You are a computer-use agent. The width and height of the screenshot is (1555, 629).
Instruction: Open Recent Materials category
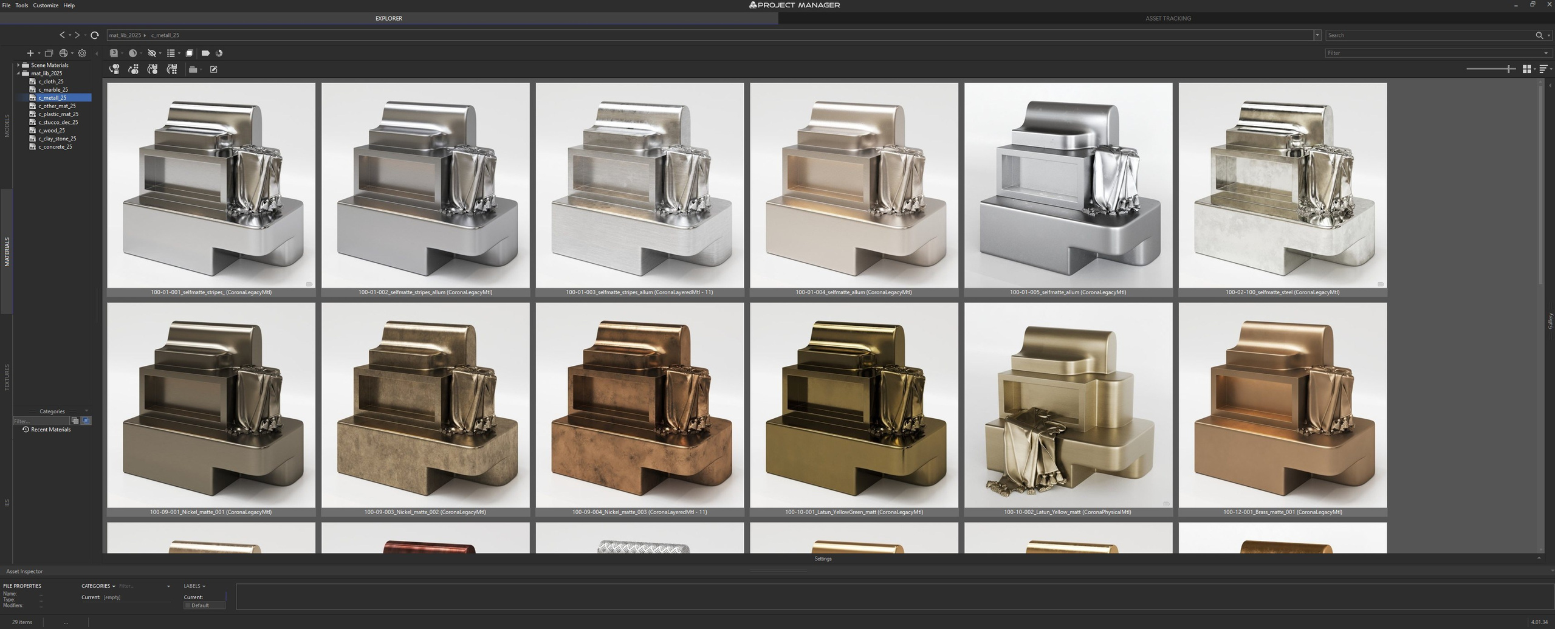coord(51,430)
